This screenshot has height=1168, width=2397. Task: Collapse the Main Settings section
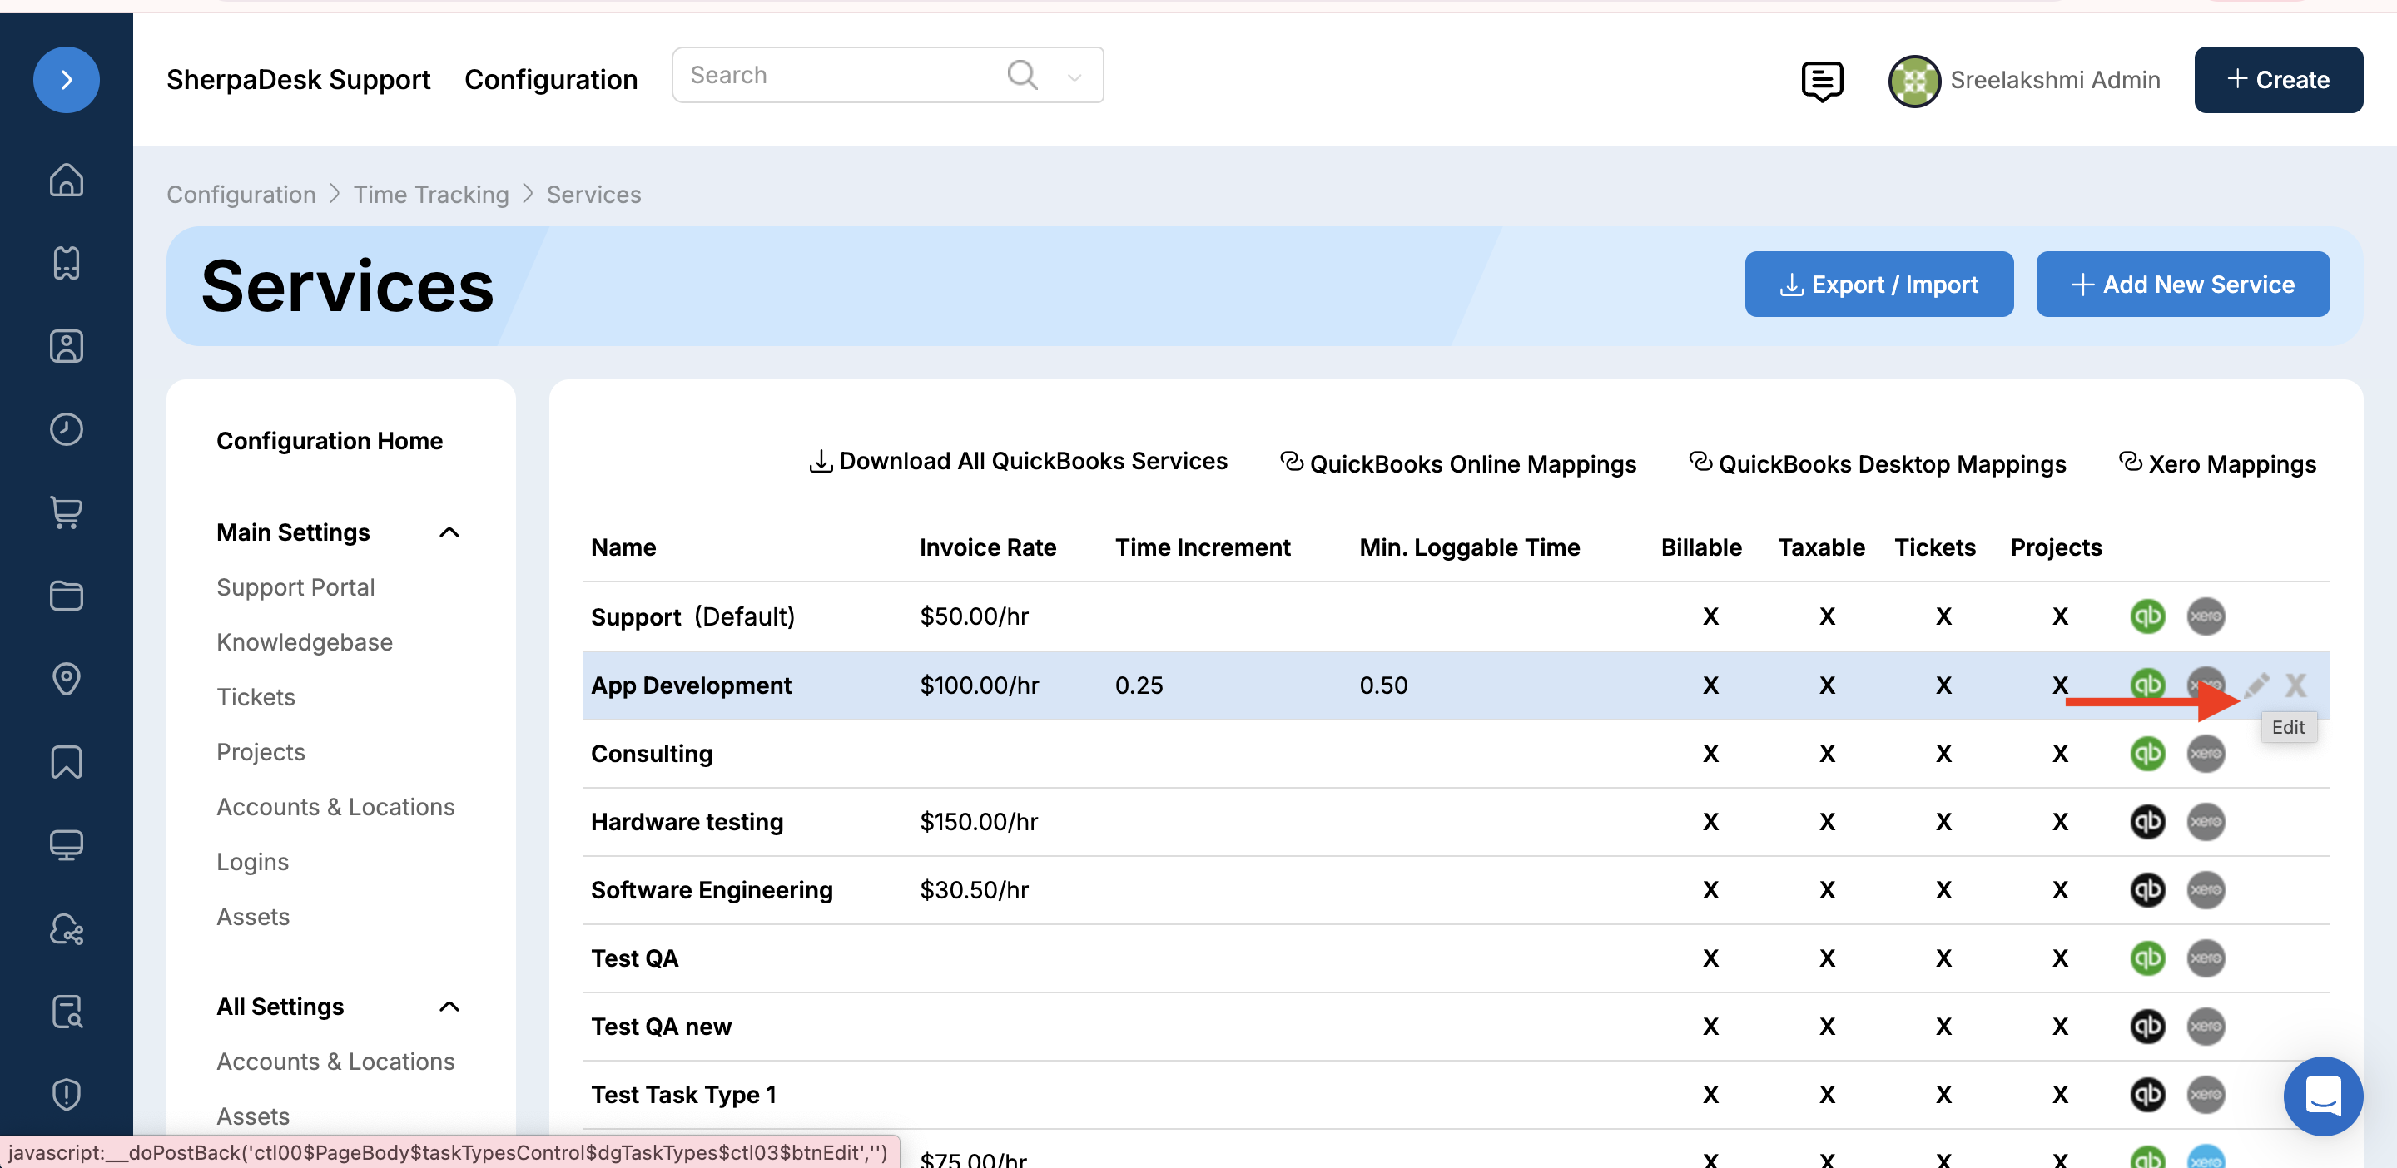click(x=449, y=532)
